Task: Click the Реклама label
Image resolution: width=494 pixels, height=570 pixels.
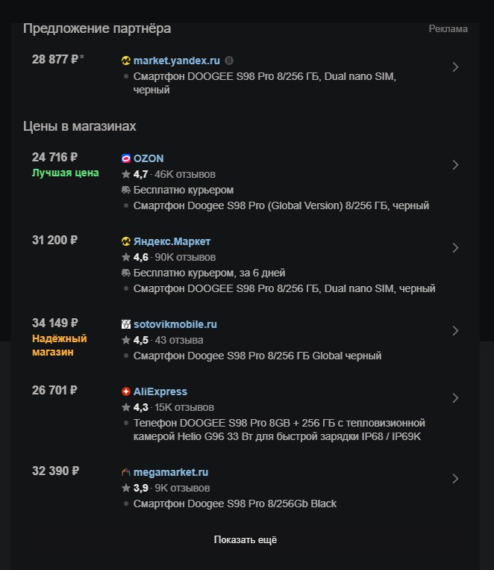Action: click(x=448, y=28)
